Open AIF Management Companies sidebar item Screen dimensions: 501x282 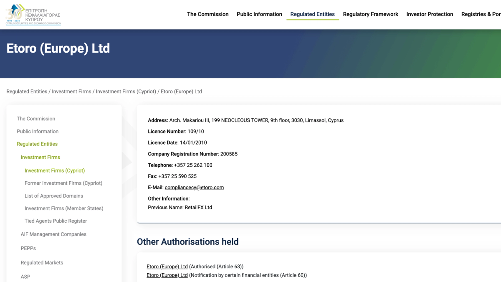tap(53, 234)
